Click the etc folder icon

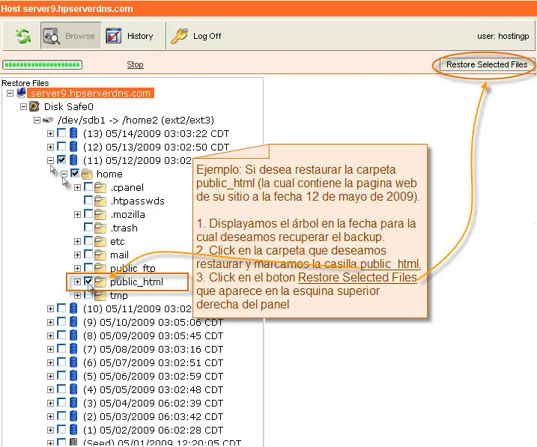[x=100, y=241]
